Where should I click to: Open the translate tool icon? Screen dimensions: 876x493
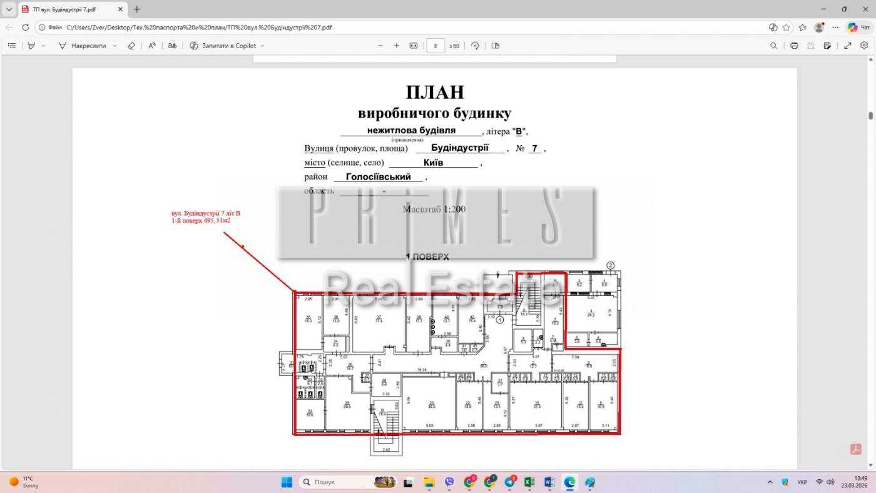[172, 46]
